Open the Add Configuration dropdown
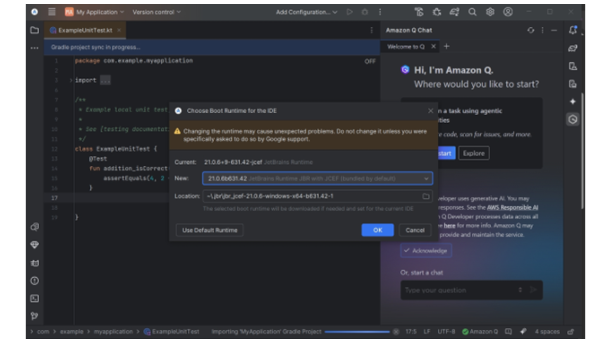 pyautogui.click(x=306, y=12)
